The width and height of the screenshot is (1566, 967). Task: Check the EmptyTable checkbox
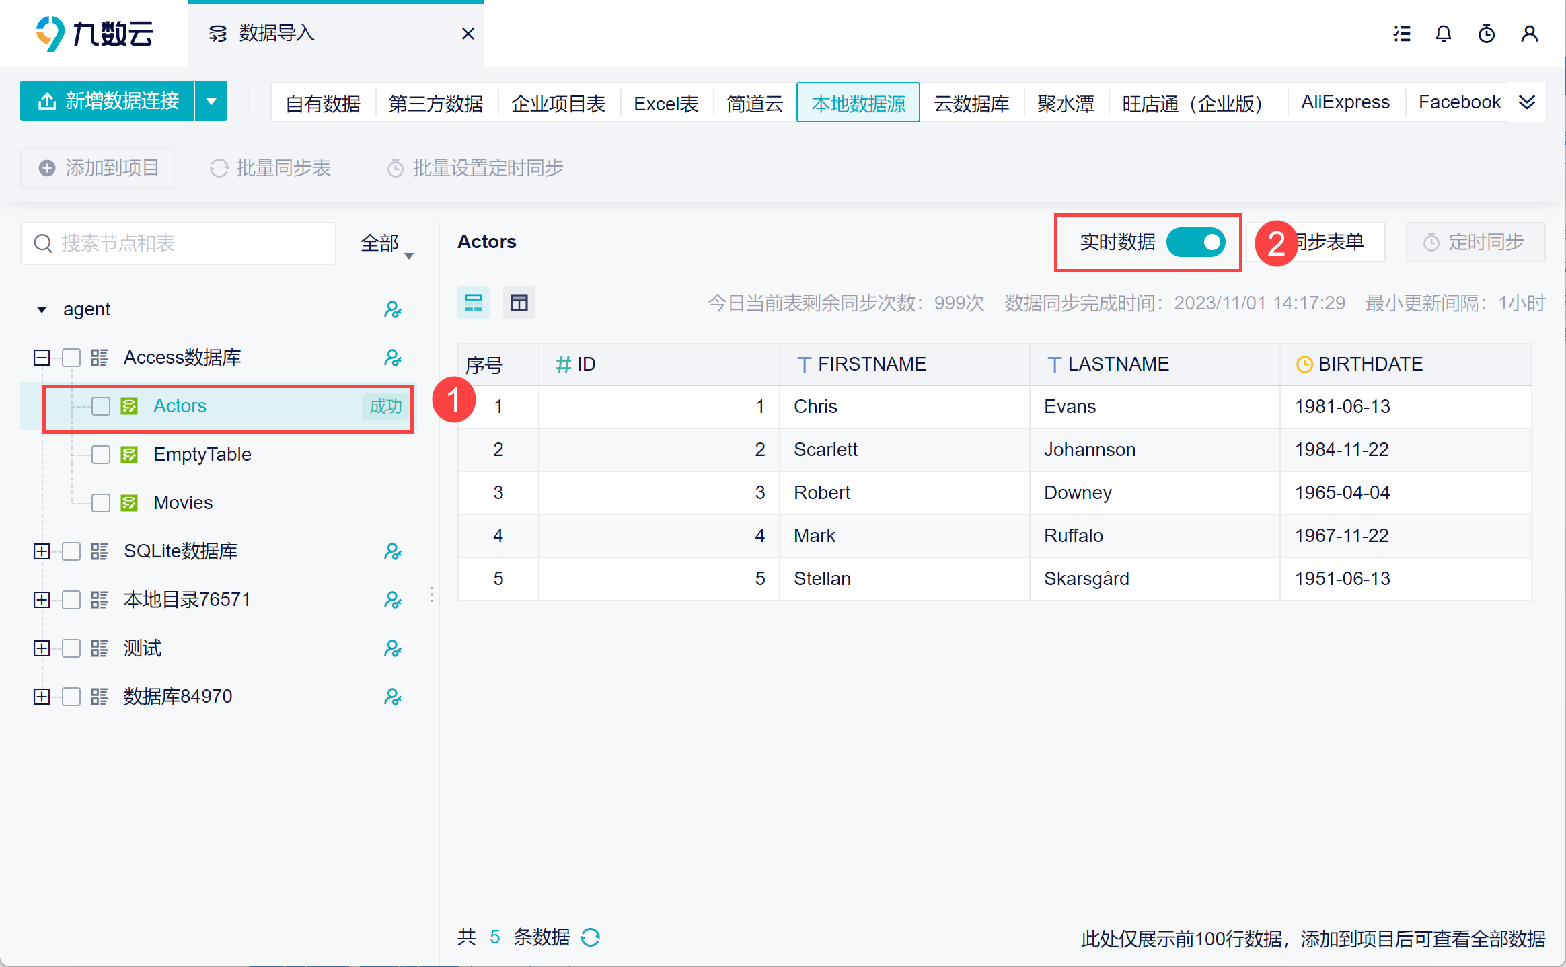pos(101,455)
